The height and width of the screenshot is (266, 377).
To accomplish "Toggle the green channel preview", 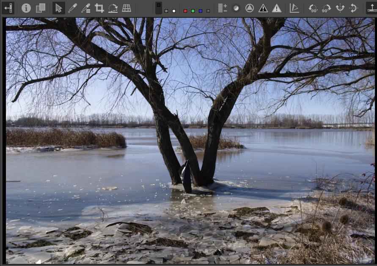I will click(x=193, y=11).
